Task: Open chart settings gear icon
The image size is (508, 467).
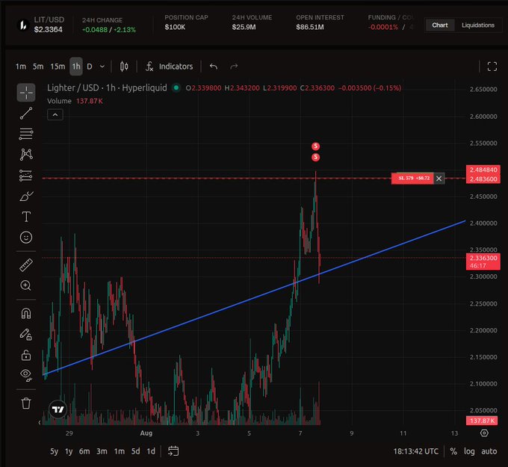Action: 484,433
